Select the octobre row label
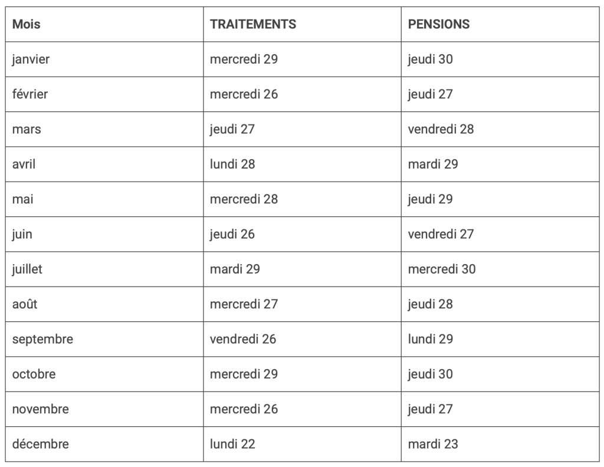The height and width of the screenshot is (467, 604). click(x=34, y=374)
